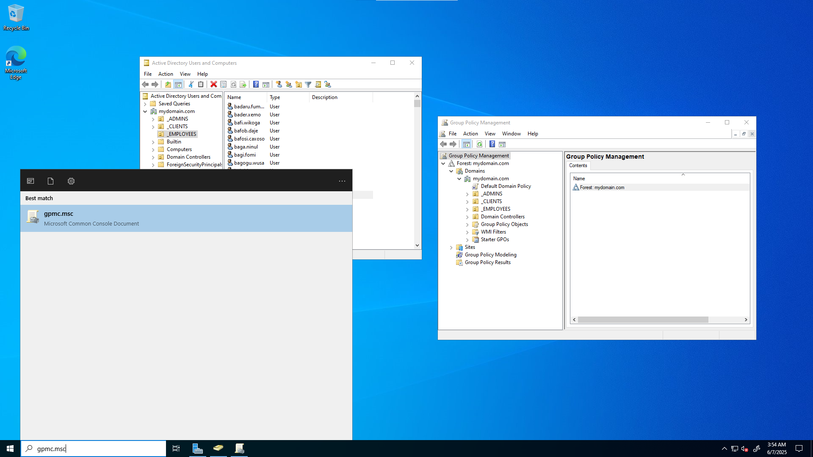This screenshot has width=813, height=457.
Task: Select Default Domain Policy tree item
Action: pyautogui.click(x=506, y=186)
